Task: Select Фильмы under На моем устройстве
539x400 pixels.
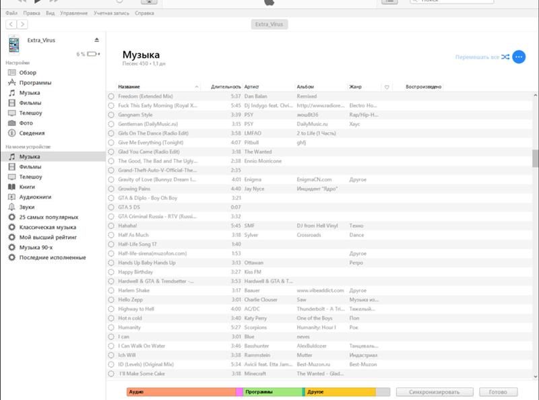Action: pos(30,167)
